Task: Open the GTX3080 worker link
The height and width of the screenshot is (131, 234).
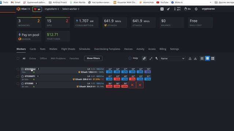Action: pos(29,83)
